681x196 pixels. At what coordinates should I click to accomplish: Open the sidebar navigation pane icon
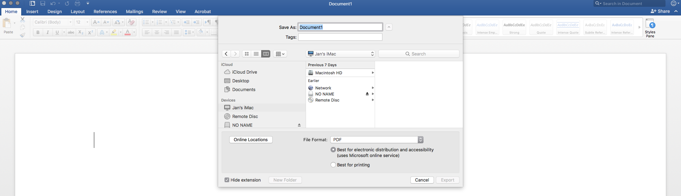[32, 3]
